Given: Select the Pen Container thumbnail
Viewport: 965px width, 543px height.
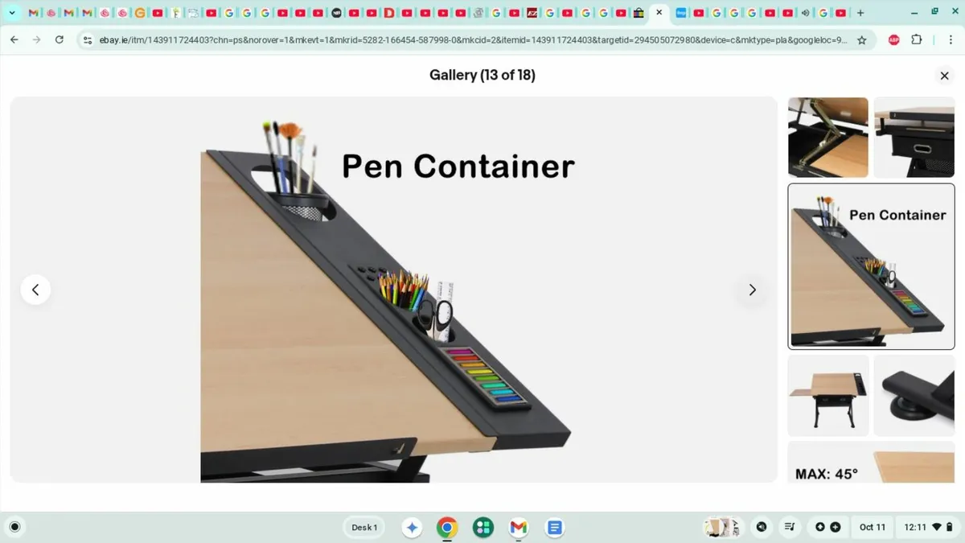Looking at the screenshot, I should [x=871, y=266].
